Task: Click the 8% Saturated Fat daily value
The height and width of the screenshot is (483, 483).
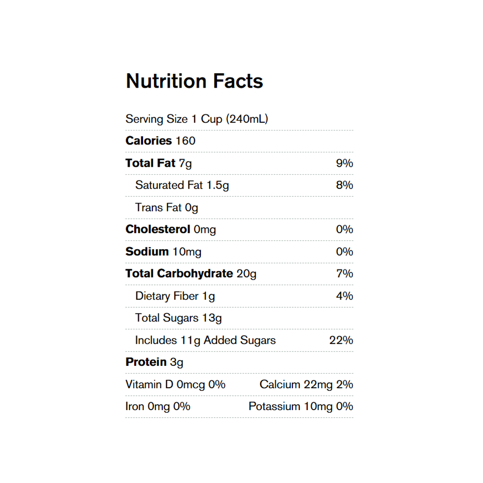Action: (x=344, y=185)
